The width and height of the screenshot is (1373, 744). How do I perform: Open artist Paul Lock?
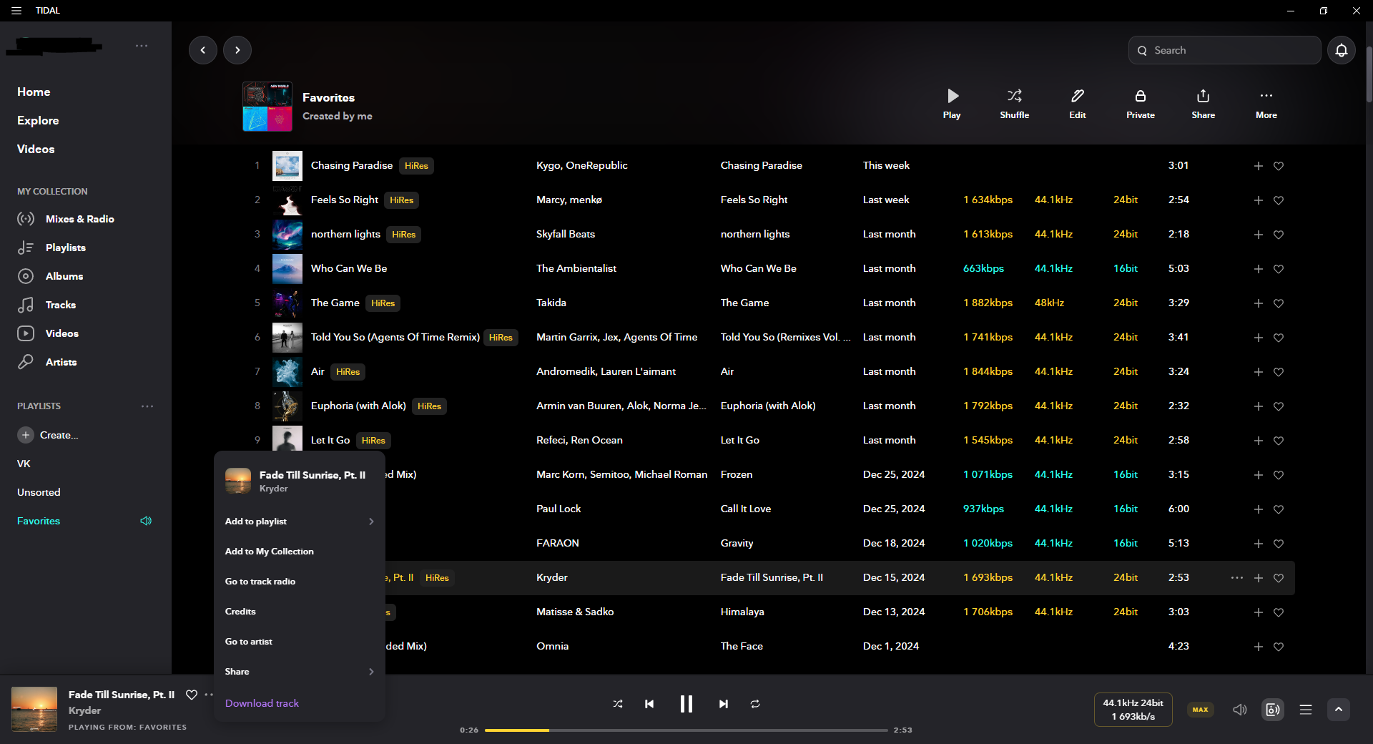pyautogui.click(x=558, y=509)
